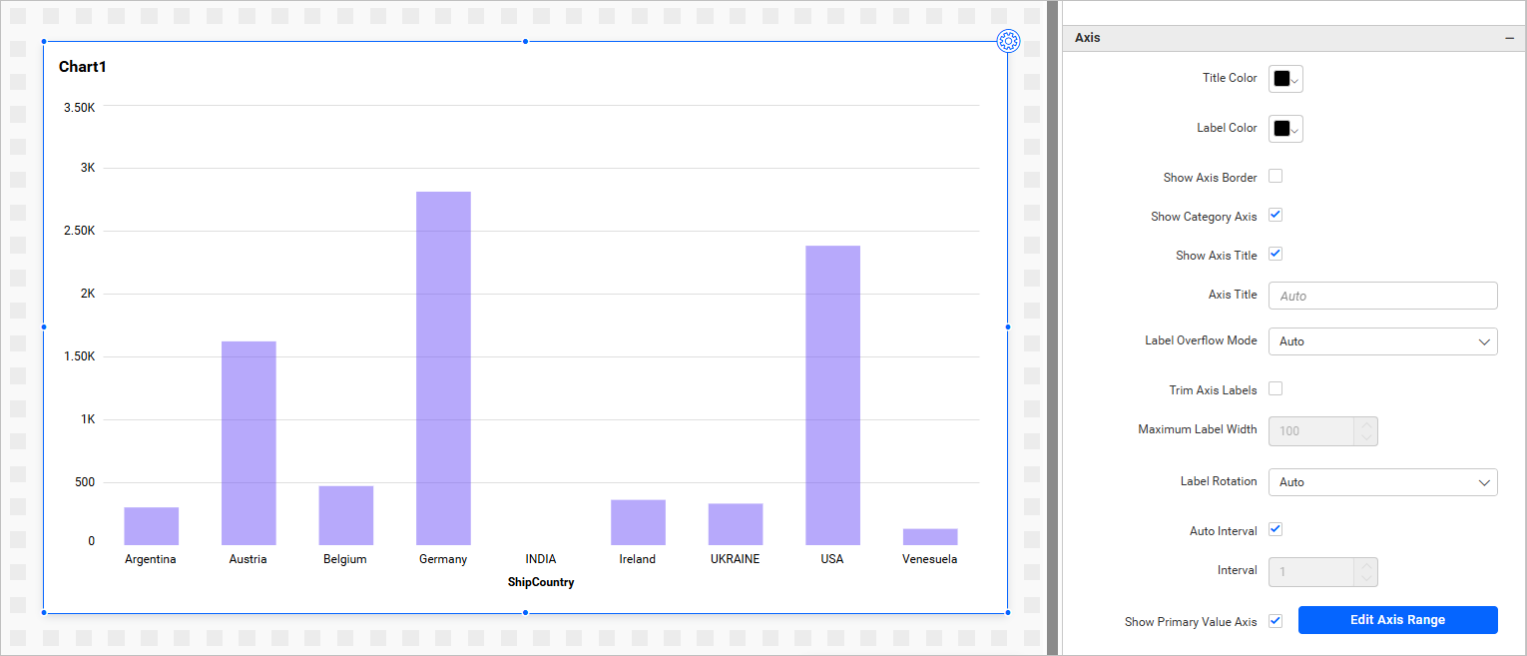Toggle Show Primary Value Axis checkbox

(x=1275, y=621)
